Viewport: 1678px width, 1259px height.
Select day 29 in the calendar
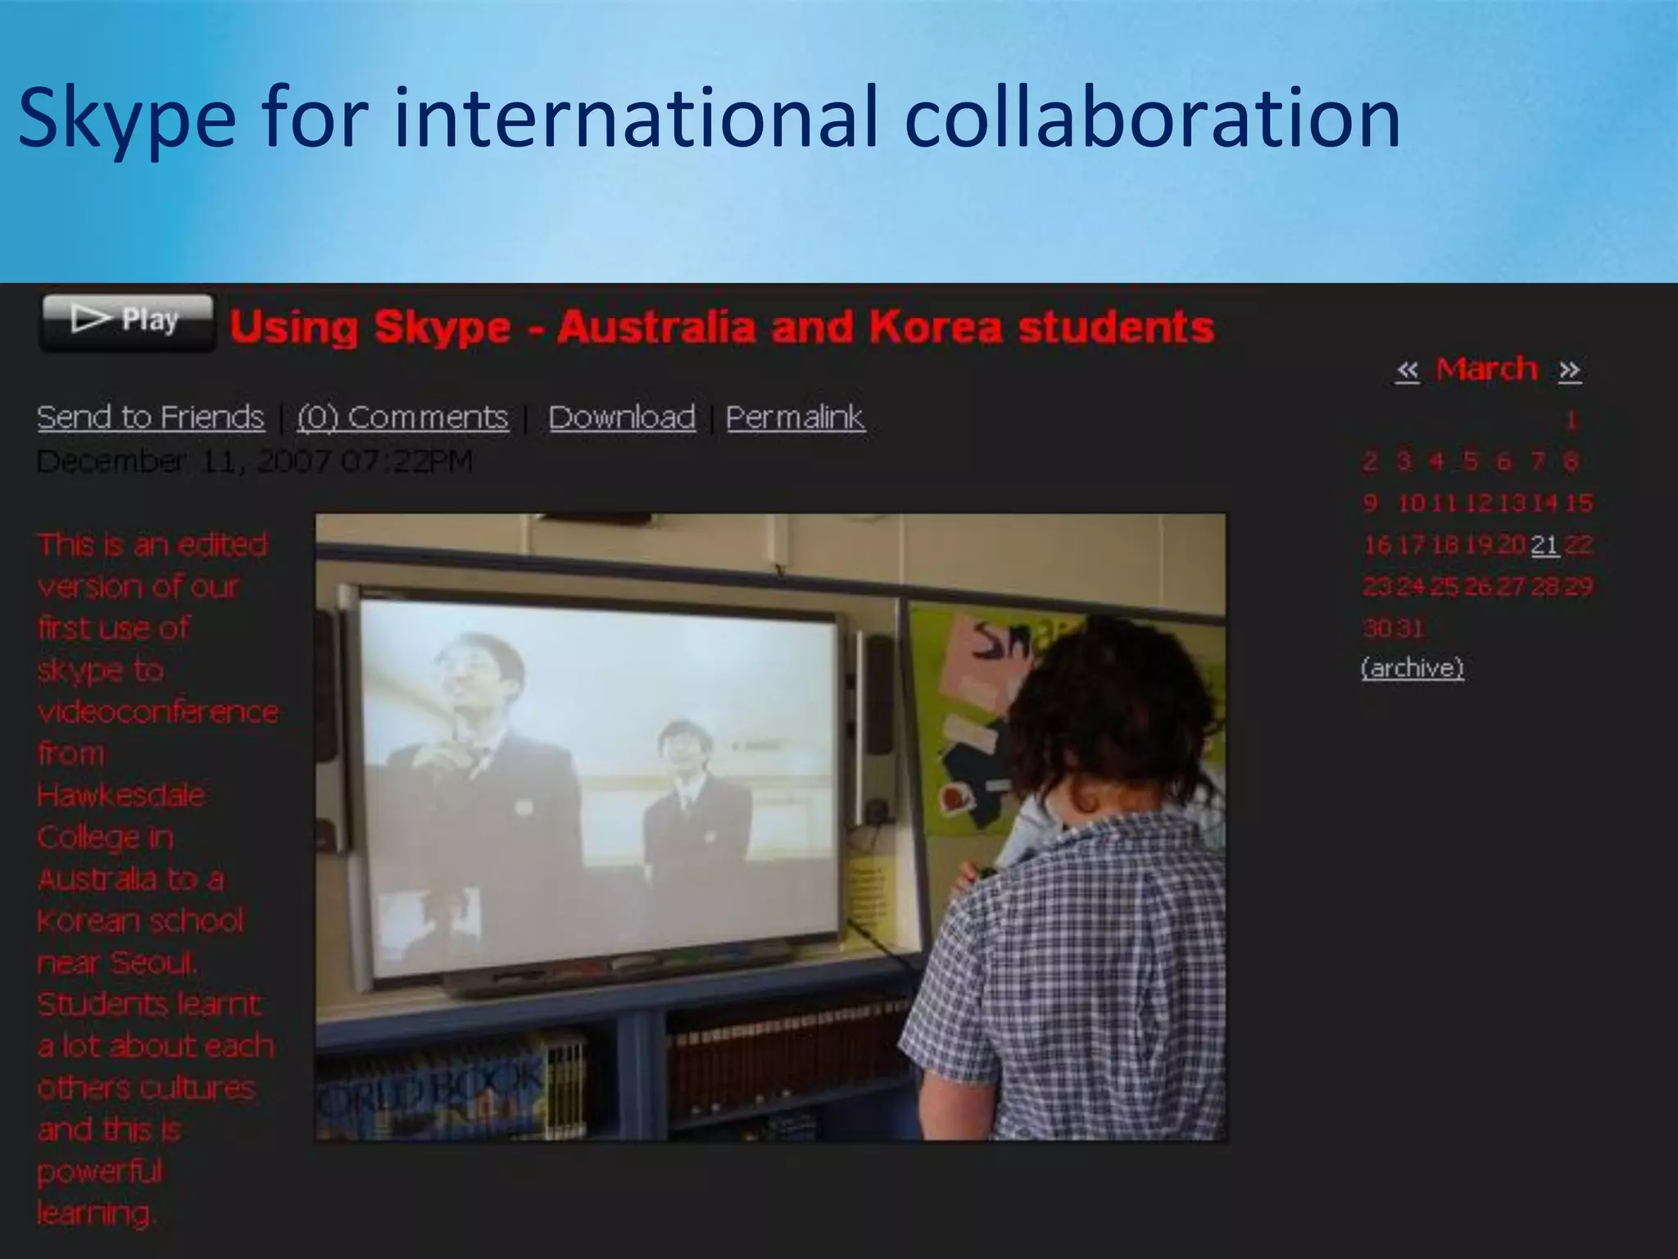[1578, 586]
